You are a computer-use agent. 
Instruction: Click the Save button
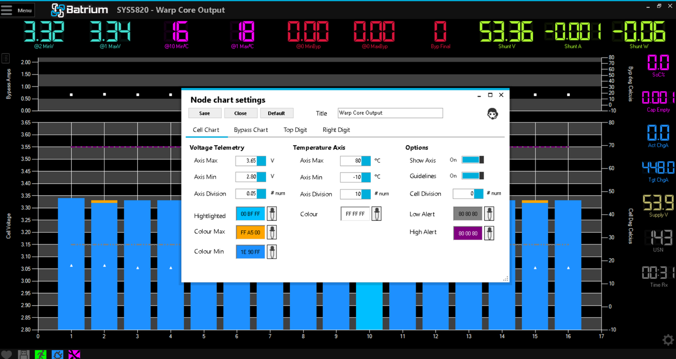204,113
